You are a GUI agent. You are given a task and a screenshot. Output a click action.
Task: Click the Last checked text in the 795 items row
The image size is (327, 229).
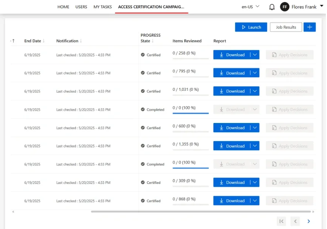pos(84,73)
